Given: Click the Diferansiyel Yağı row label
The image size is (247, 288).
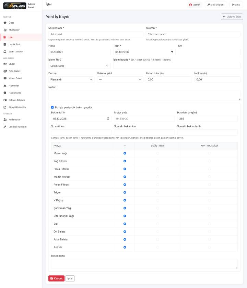Looking at the screenshot, I should tap(64, 216).
